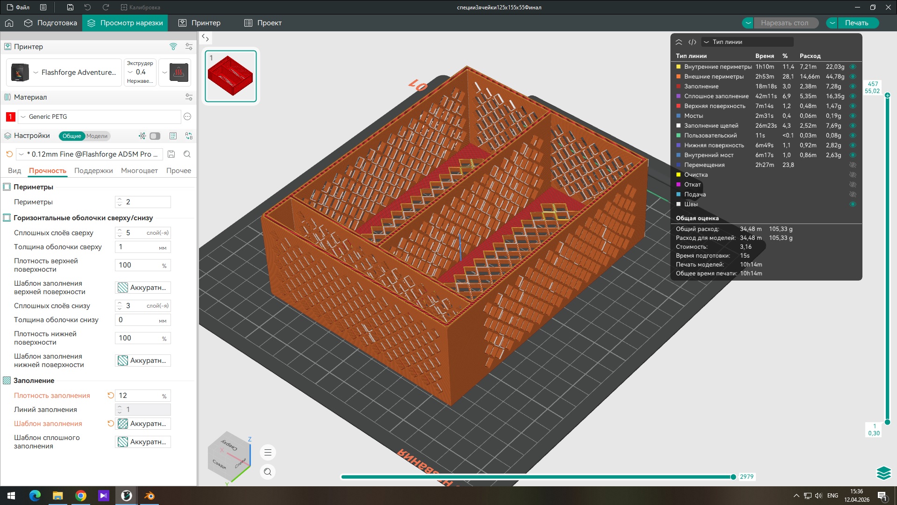Viewport: 897px width, 505px height.
Task: Switch settings to Модели mode
Action: [97, 136]
